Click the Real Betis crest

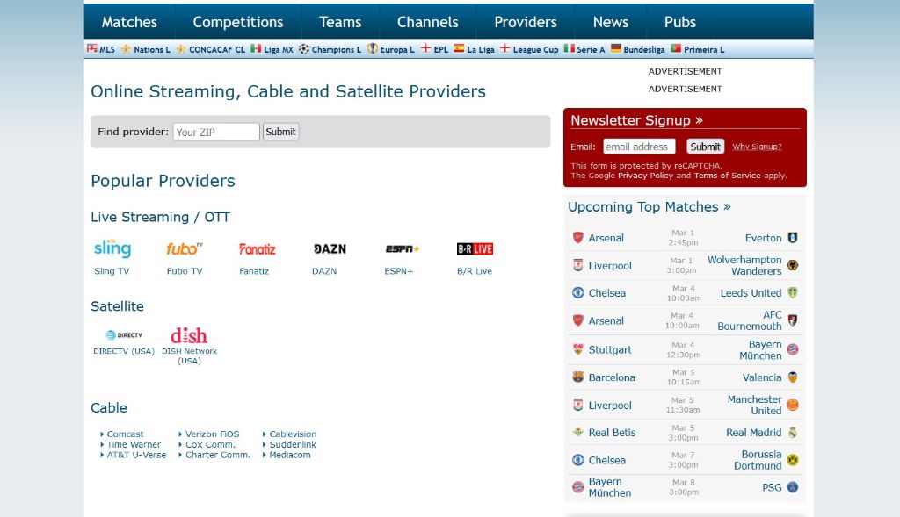tap(578, 432)
